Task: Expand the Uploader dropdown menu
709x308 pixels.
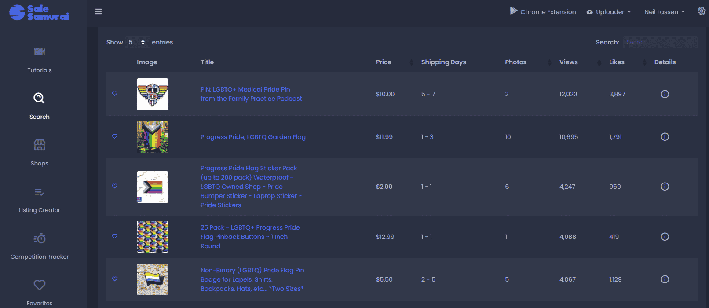Action: point(609,12)
